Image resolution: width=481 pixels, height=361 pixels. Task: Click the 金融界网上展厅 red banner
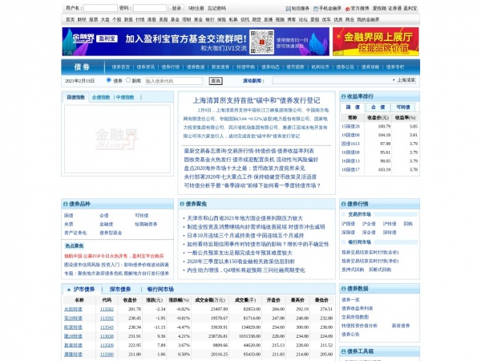tap(376, 42)
